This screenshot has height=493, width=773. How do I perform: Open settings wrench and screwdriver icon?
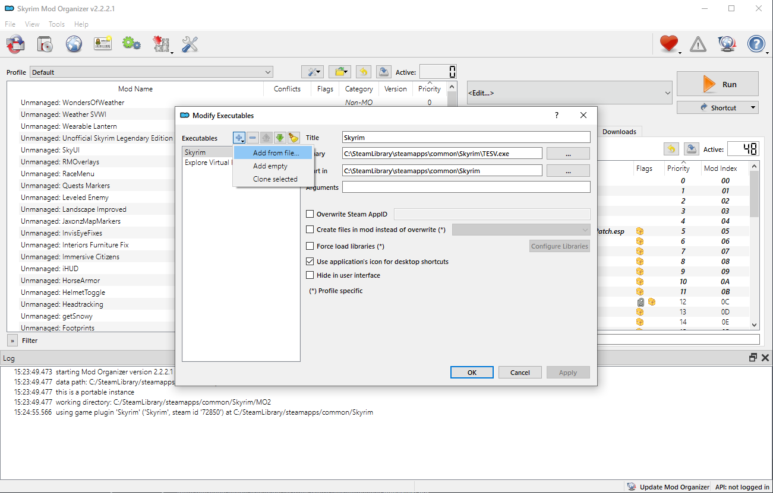coord(190,44)
